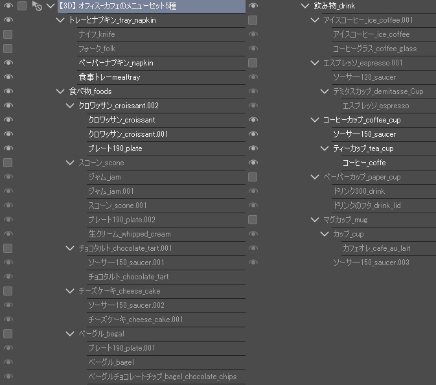Select the ドリンク300_drink row
The width and height of the screenshot is (436, 385).
pyautogui.click(x=384, y=191)
